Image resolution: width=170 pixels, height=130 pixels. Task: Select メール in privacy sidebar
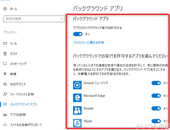pos(14,43)
